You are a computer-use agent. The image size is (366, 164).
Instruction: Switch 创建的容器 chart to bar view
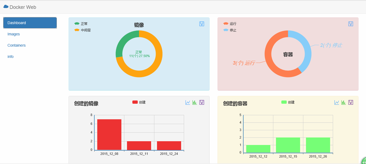[x=344, y=102]
